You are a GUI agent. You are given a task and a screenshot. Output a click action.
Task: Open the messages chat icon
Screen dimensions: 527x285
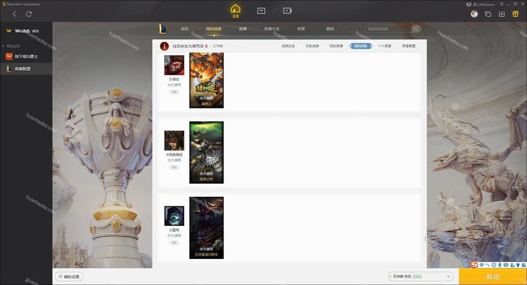pos(488,14)
